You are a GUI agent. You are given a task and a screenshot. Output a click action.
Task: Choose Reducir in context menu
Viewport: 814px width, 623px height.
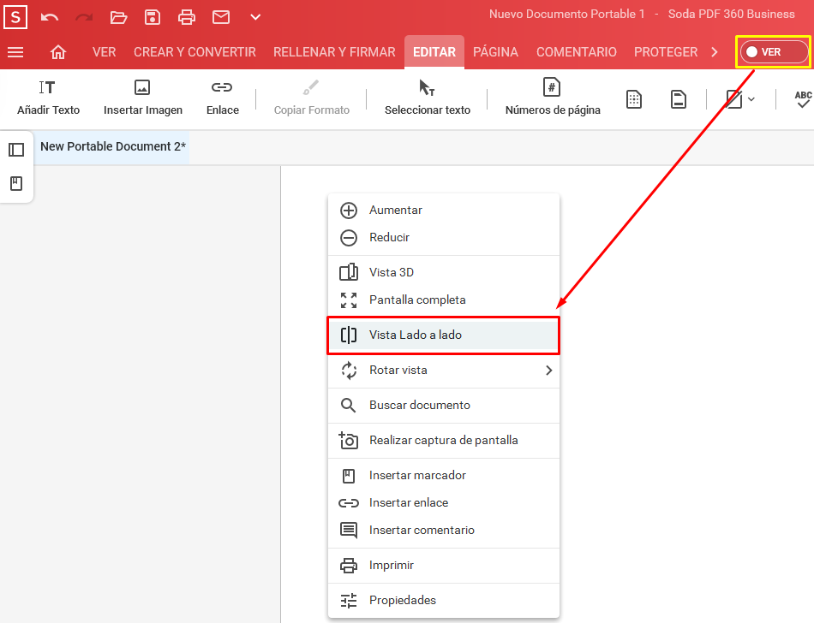coord(443,237)
